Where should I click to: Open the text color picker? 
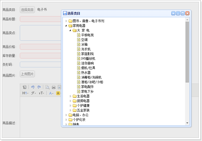pyautogui.click(x=51, y=93)
